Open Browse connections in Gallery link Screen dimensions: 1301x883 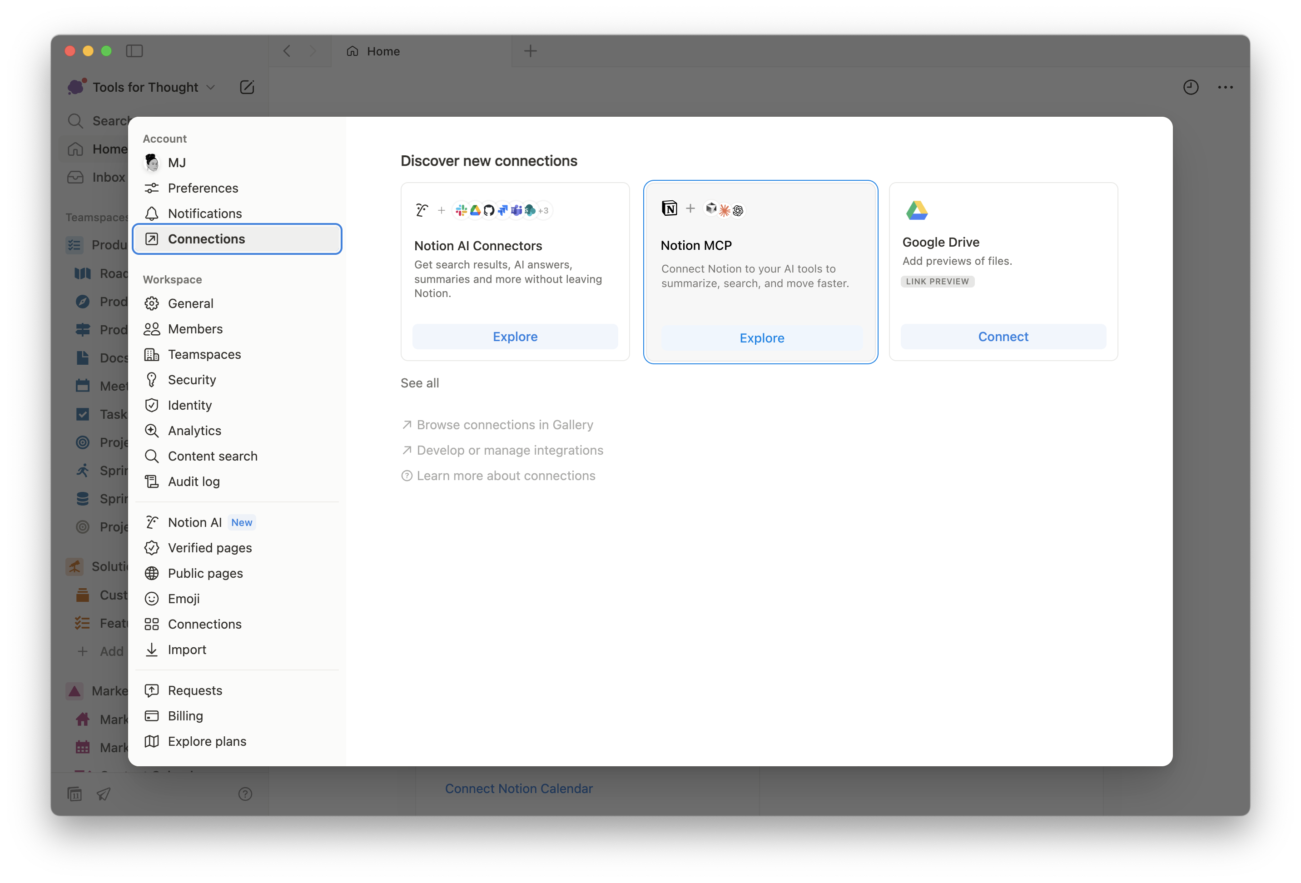(x=504, y=424)
